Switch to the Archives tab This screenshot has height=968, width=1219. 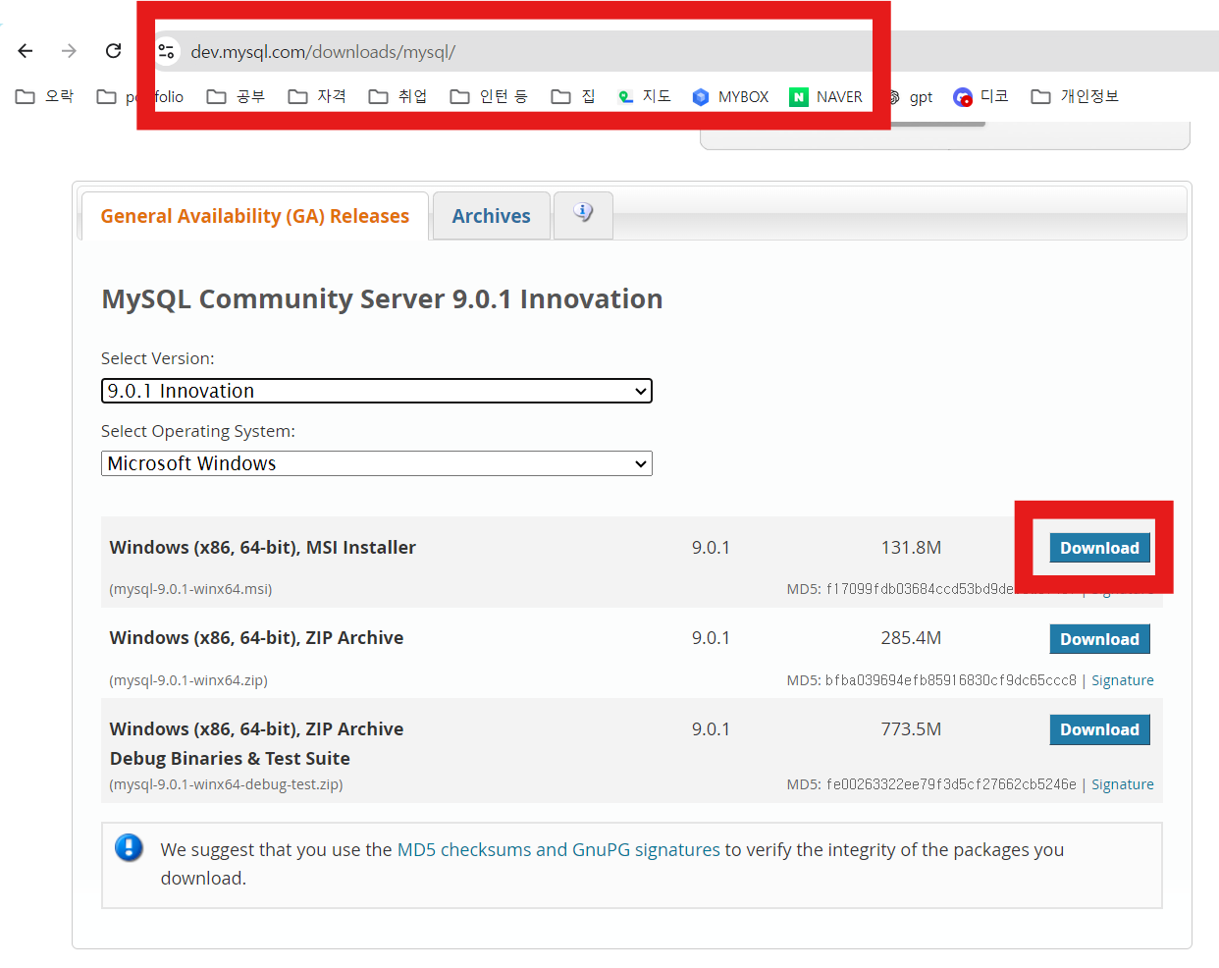(x=491, y=216)
